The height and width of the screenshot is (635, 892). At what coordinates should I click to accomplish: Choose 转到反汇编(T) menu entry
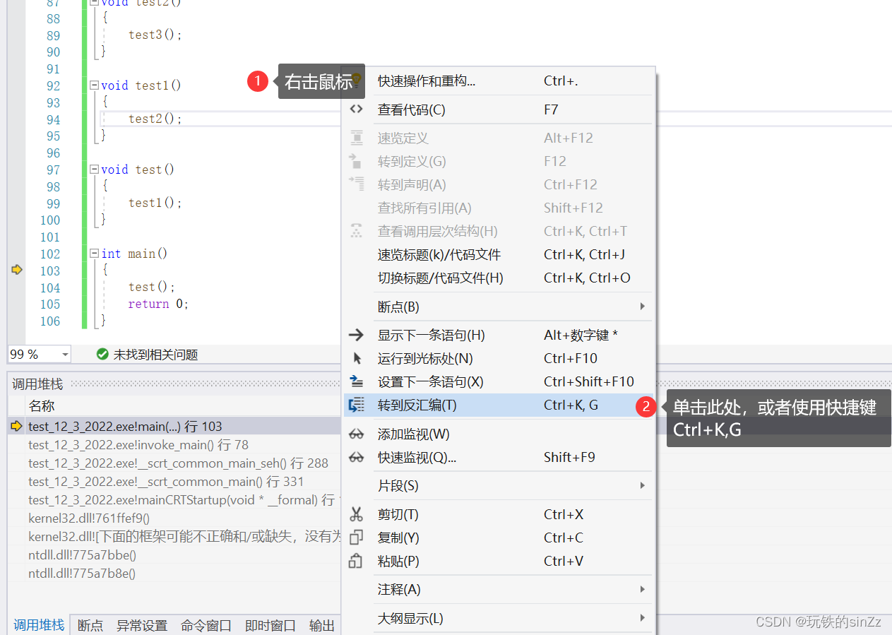(499, 405)
